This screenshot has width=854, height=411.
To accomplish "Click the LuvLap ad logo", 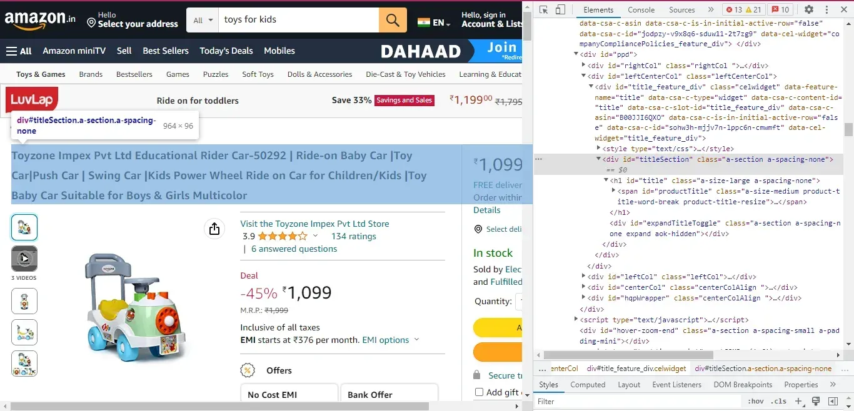I will tap(32, 100).
